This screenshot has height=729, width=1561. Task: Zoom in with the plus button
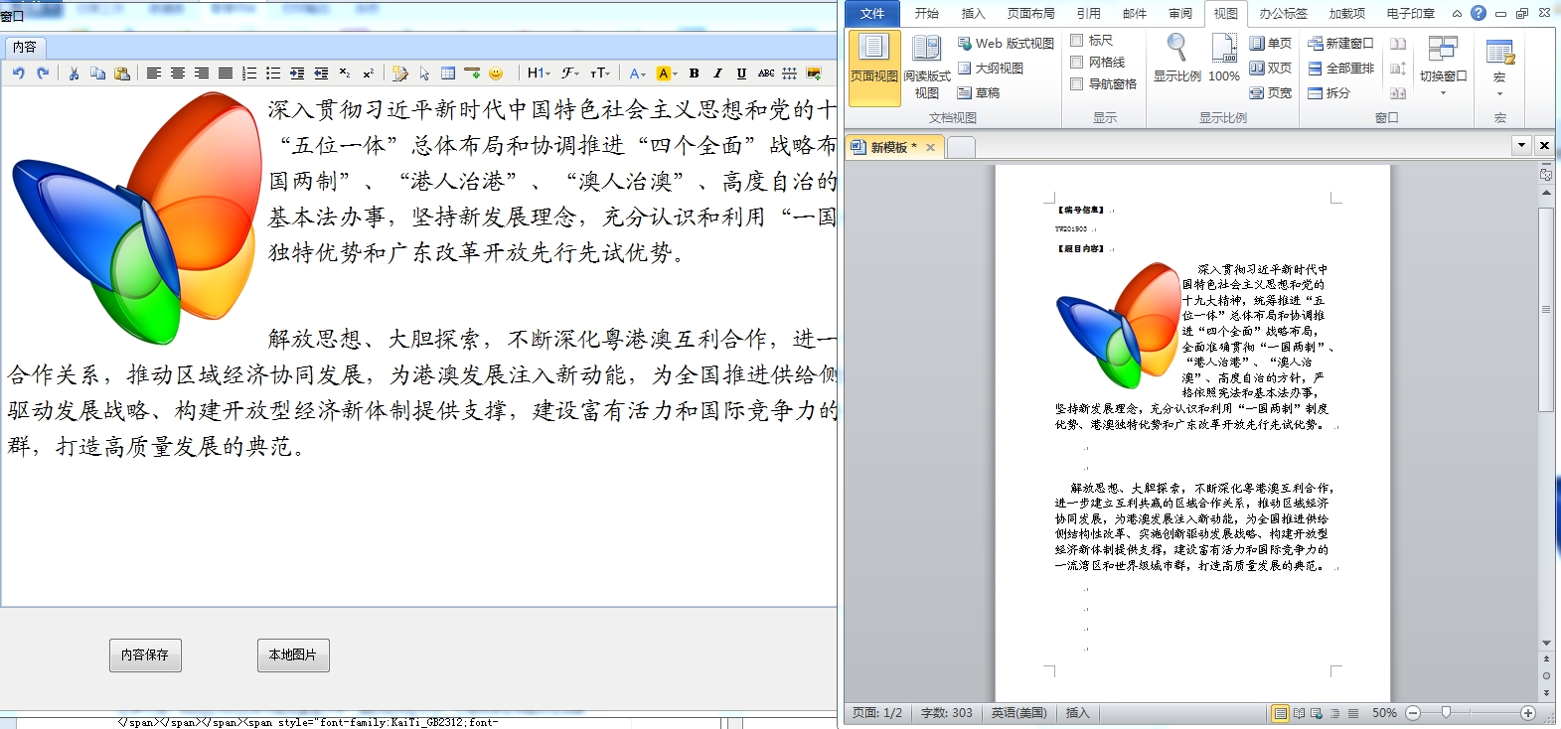pyautogui.click(x=1528, y=713)
